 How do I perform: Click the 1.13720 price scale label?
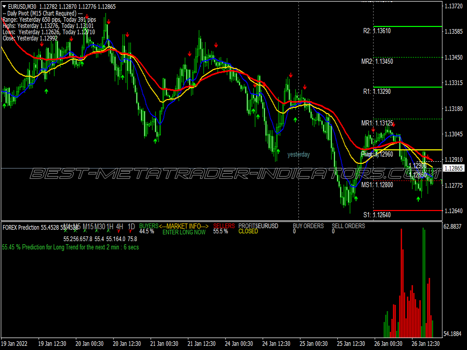454,6
